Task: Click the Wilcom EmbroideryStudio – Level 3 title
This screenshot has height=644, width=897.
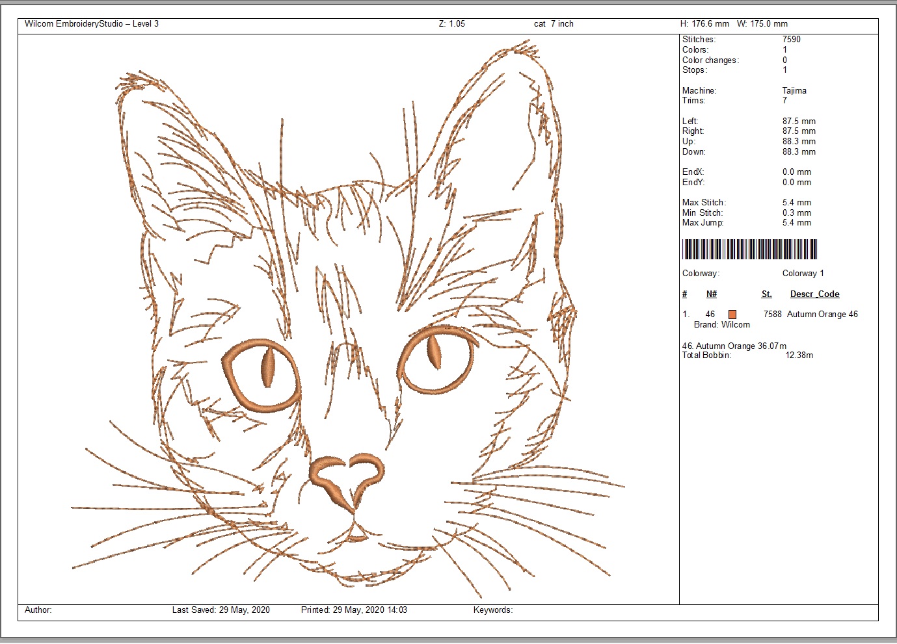Action: (x=92, y=24)
